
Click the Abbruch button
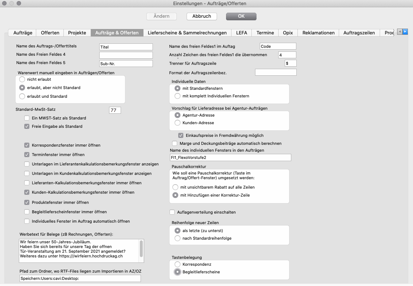click(201, 16)
